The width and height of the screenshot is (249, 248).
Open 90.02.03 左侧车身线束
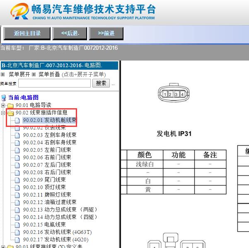[50, 135]
